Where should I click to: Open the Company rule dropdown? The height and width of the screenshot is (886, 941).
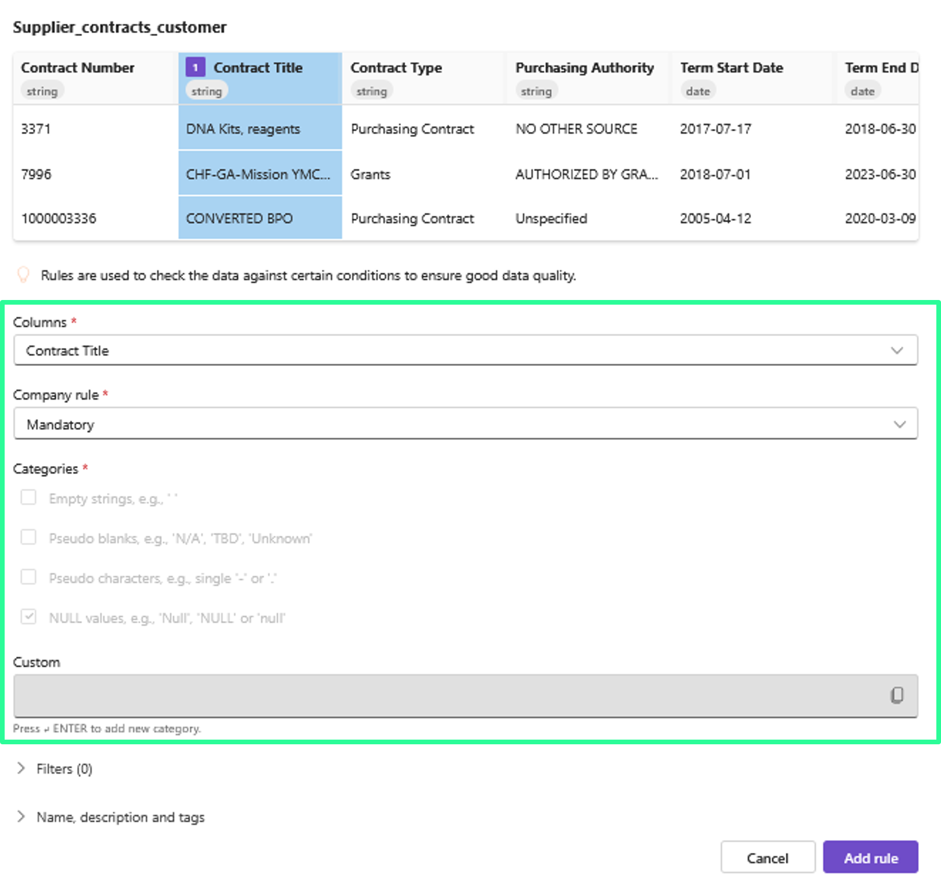point(465,424)
